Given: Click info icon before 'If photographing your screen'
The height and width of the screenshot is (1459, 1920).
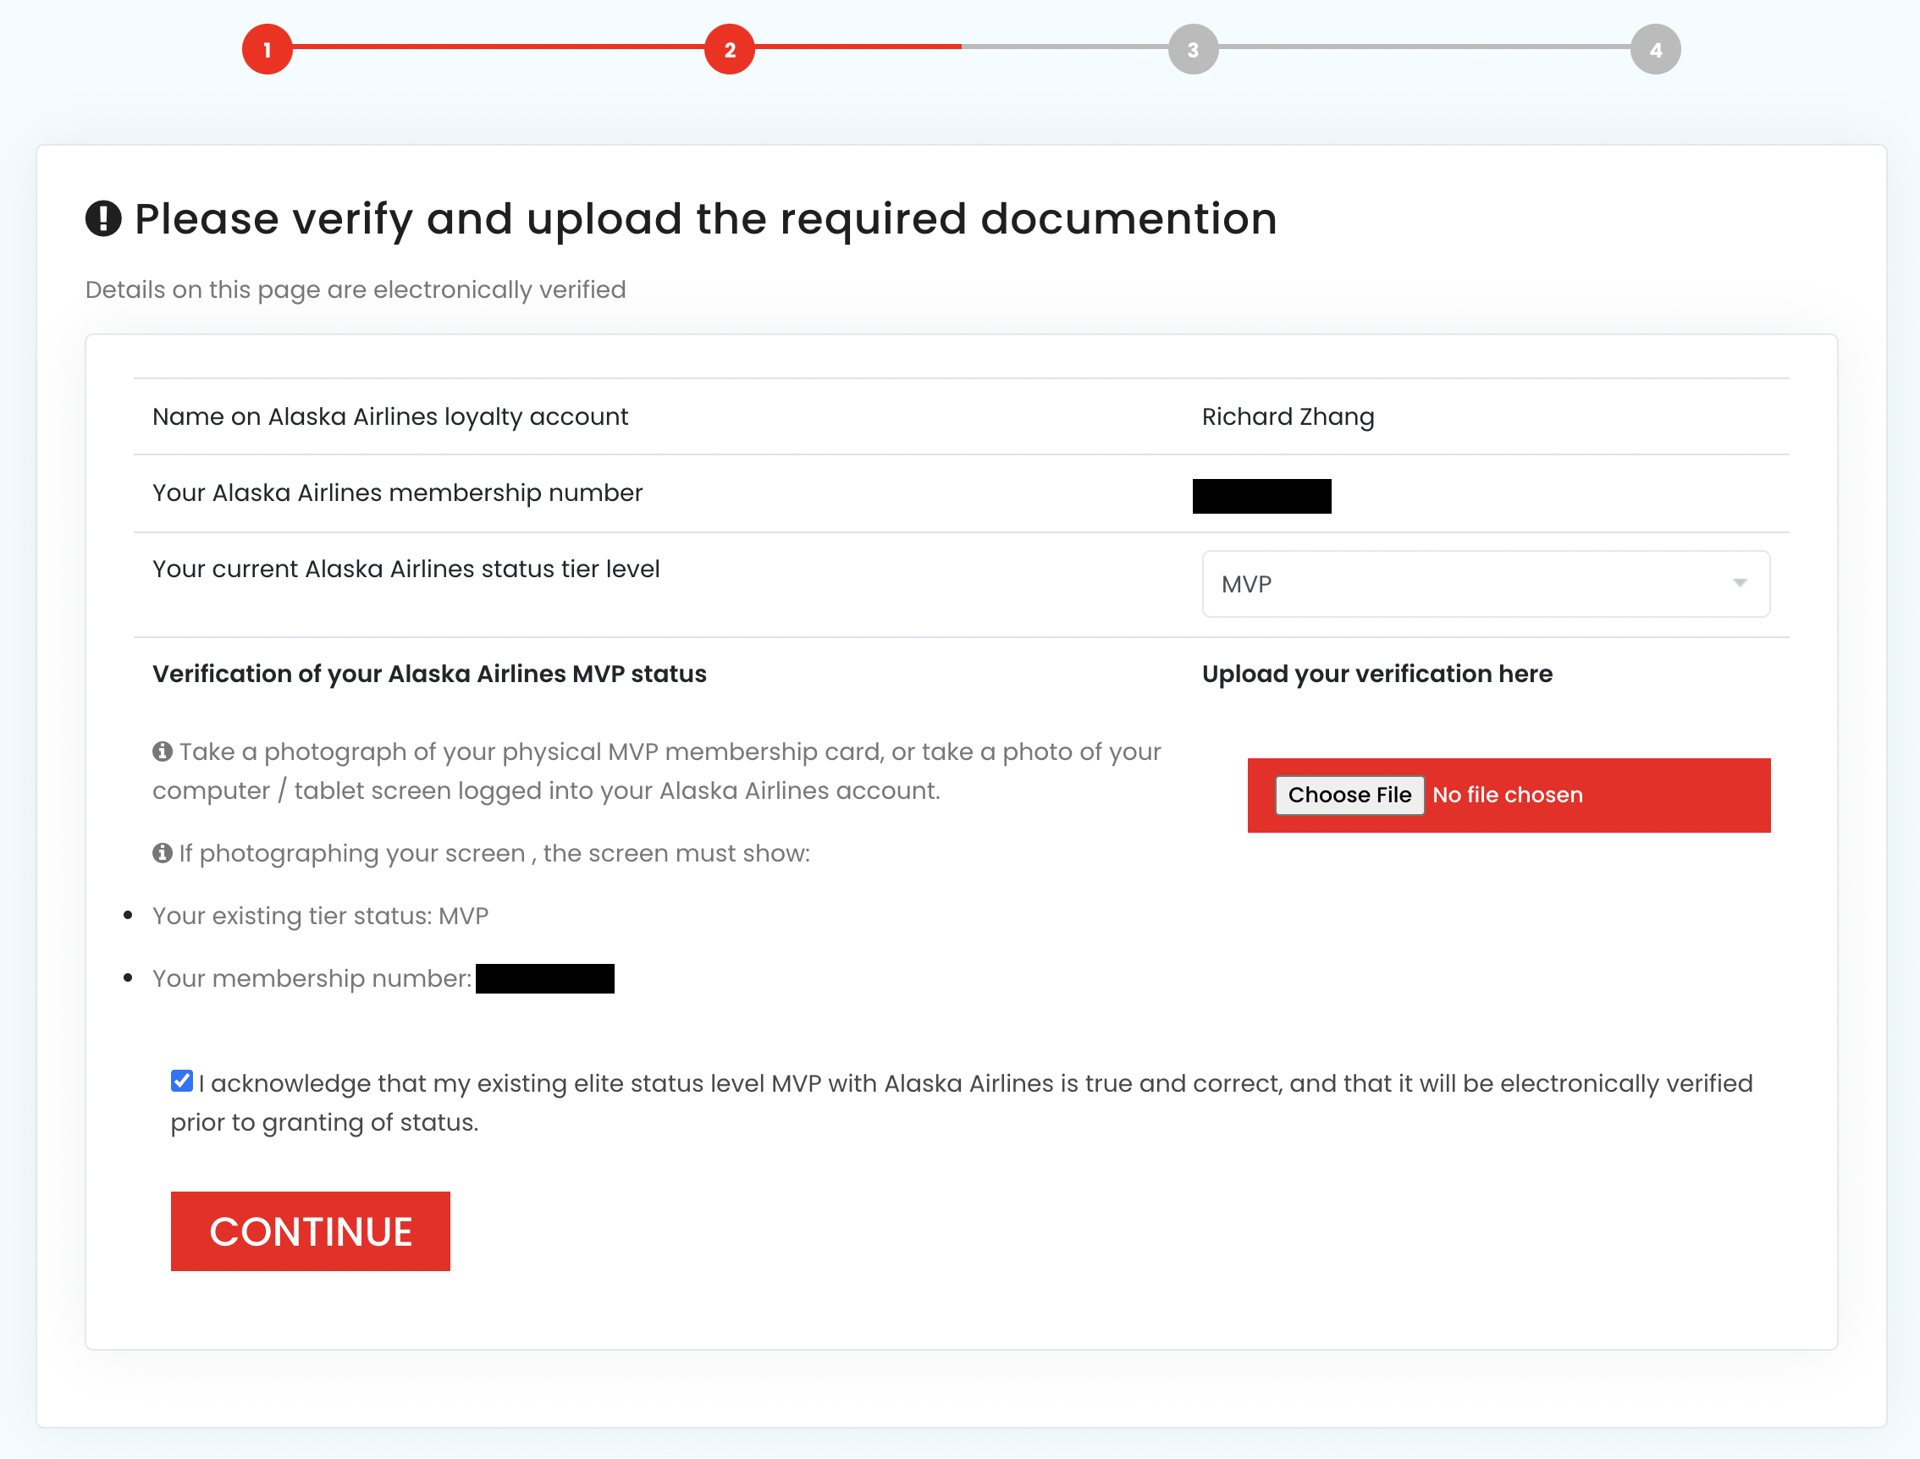Looking at the screenshot, I should click(x=163, y=853).
